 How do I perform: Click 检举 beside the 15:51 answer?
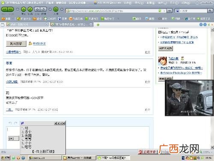pyautogui.click(x=148, y=82)
